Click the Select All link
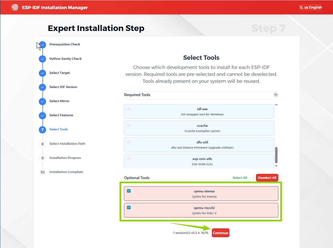This screenshot has width=333, height=248. pyautogui.click(x=240, y=178)
